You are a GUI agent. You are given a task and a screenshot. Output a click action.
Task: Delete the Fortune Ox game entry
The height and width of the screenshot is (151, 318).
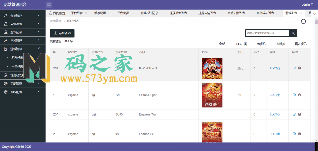300,134
